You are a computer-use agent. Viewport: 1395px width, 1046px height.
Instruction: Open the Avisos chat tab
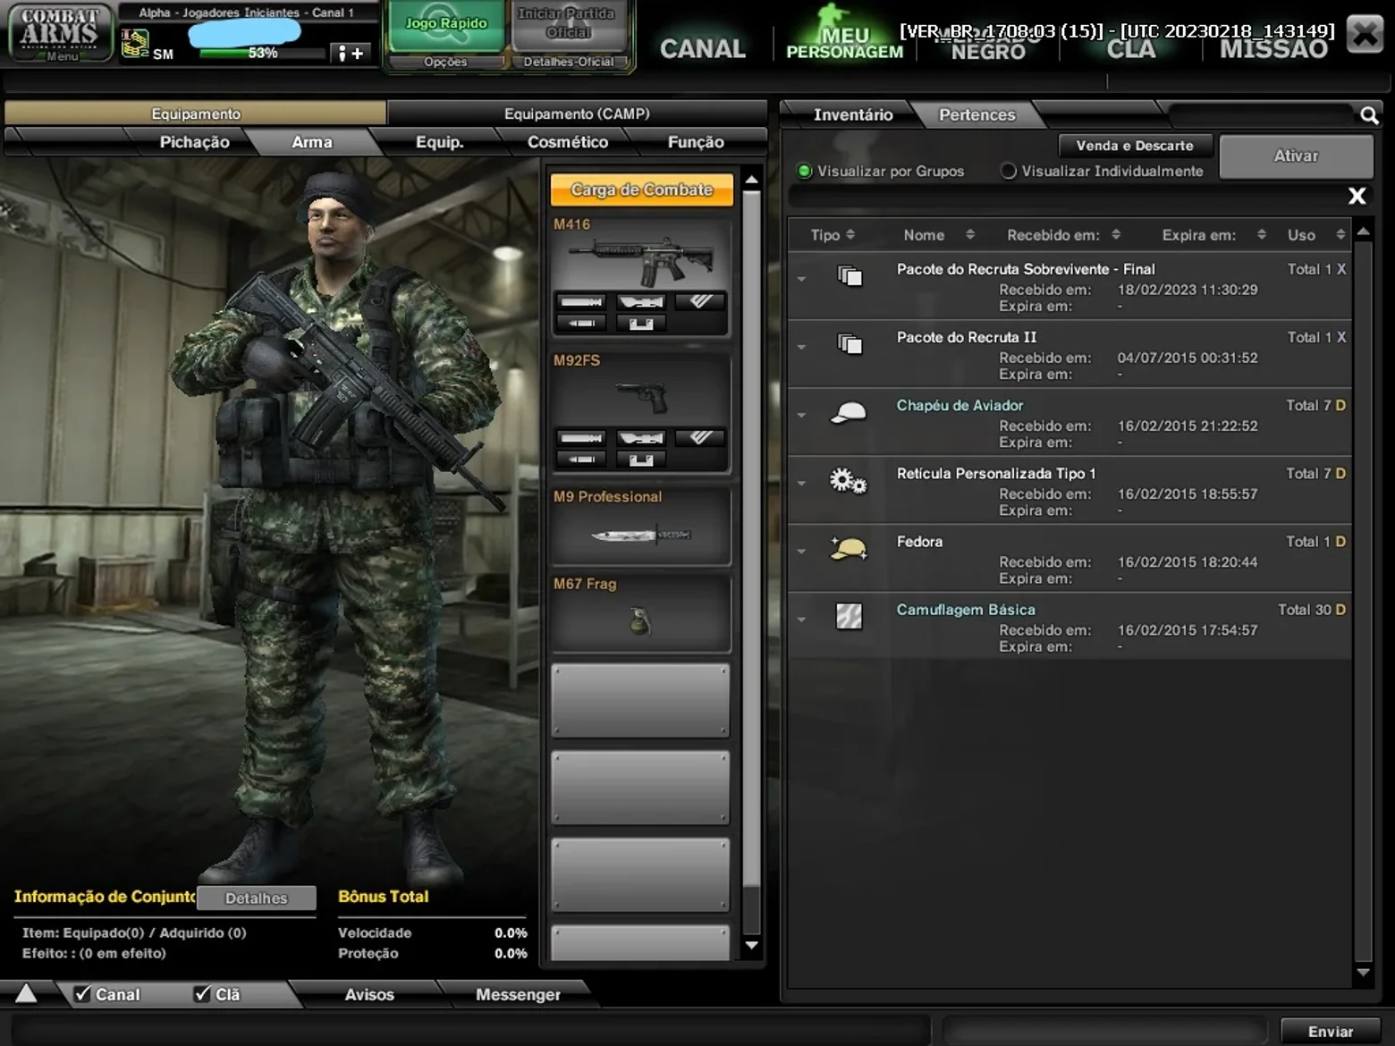coord(369,994)
